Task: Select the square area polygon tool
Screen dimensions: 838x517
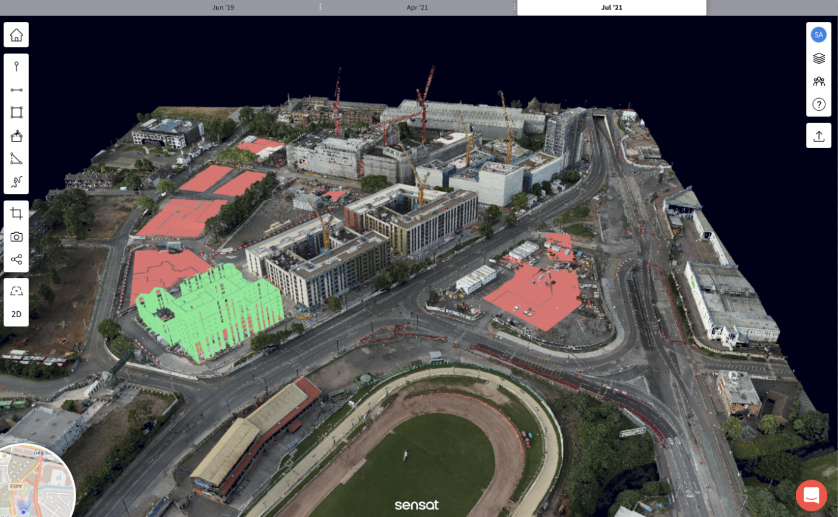Action: point(16,112)
